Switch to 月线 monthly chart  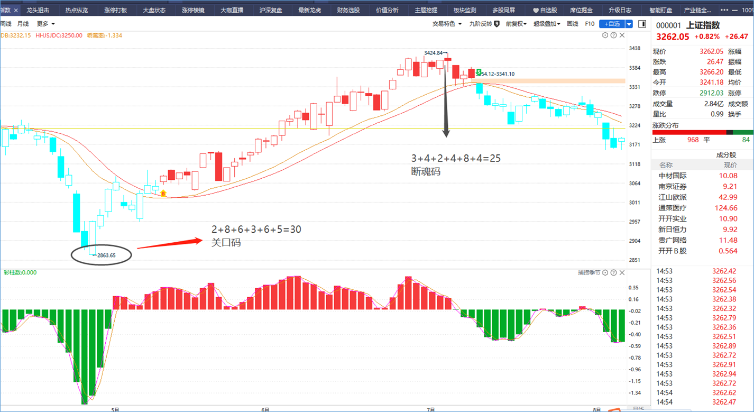coord(23,24)
